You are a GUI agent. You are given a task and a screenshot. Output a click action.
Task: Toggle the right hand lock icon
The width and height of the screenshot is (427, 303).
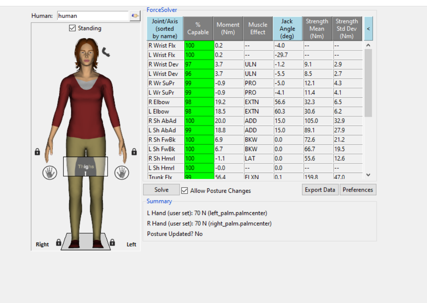[x=37, y=151]
